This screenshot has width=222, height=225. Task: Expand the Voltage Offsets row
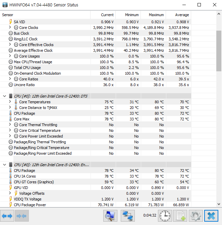tap(10, 193)
